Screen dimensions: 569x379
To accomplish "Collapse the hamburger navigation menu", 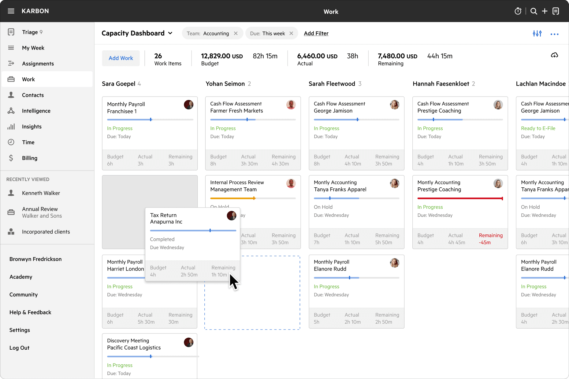I will click(x=11, y=11).
